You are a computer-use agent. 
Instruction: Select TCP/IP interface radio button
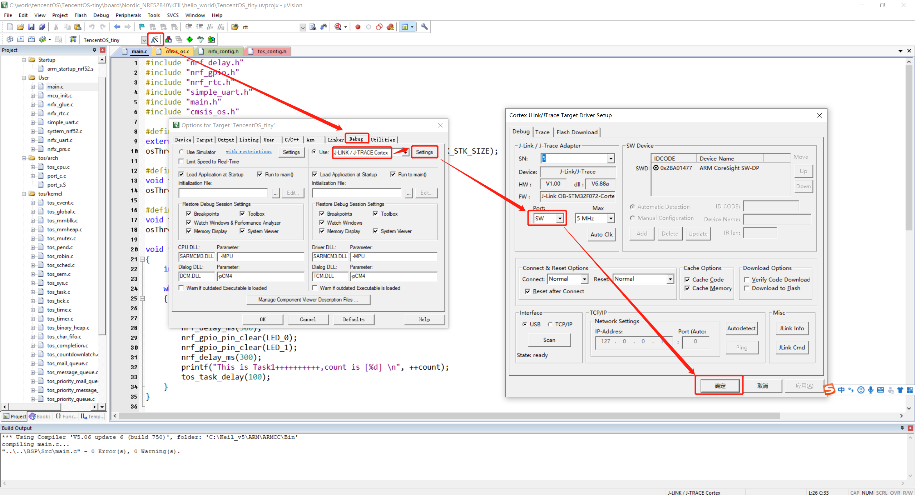coord(550,324)
